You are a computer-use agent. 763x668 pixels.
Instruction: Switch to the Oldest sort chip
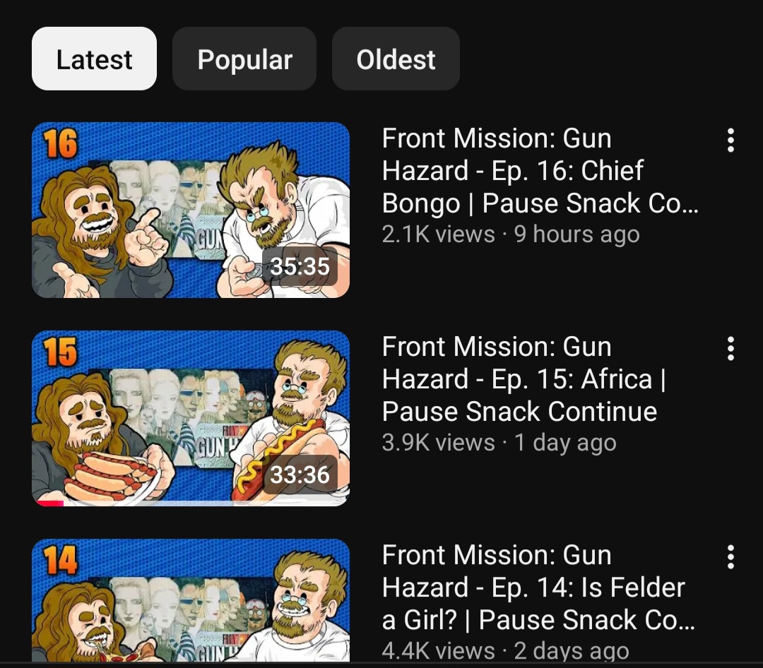click(396, 59)
